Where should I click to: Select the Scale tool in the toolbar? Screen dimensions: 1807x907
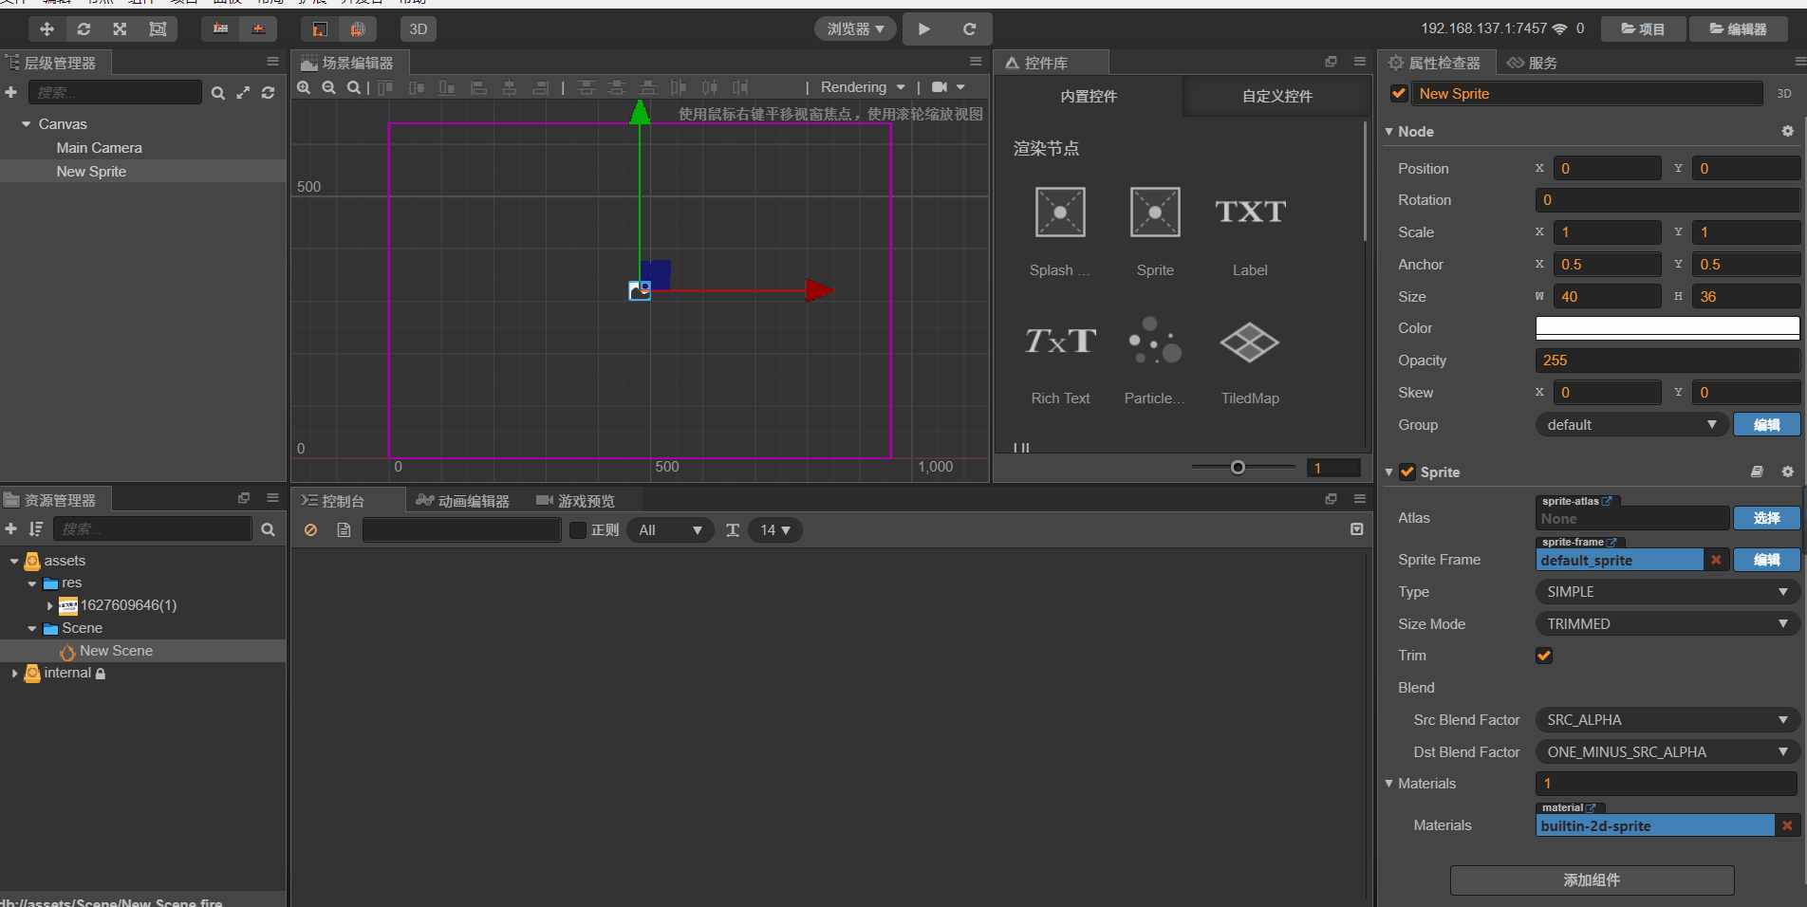(x=119, y=29)
